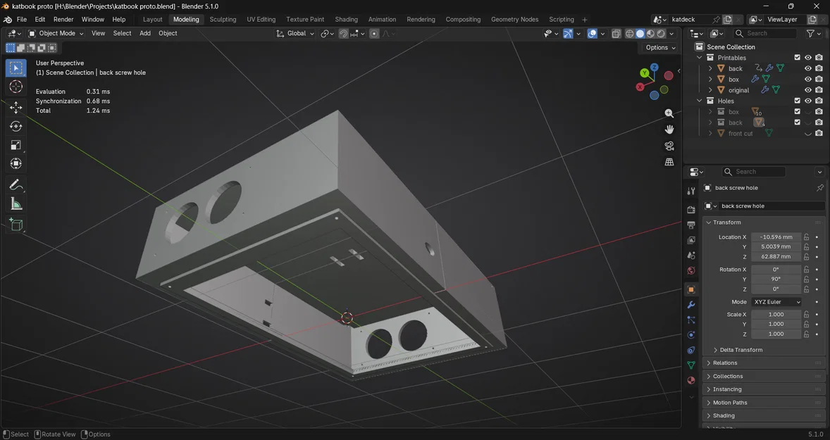Open the Scene properties tab
The height and width of the screenshot is (440, 830).
690,256
